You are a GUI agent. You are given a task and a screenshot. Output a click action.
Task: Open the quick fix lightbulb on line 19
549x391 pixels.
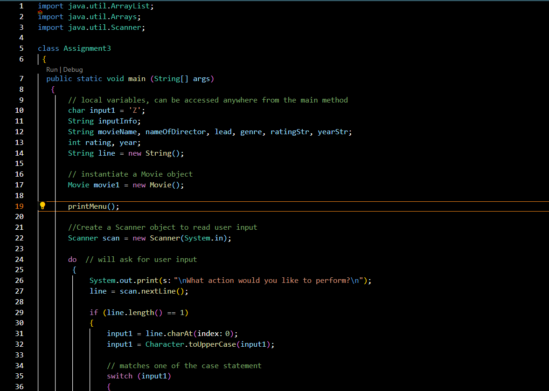pos(42,205)
